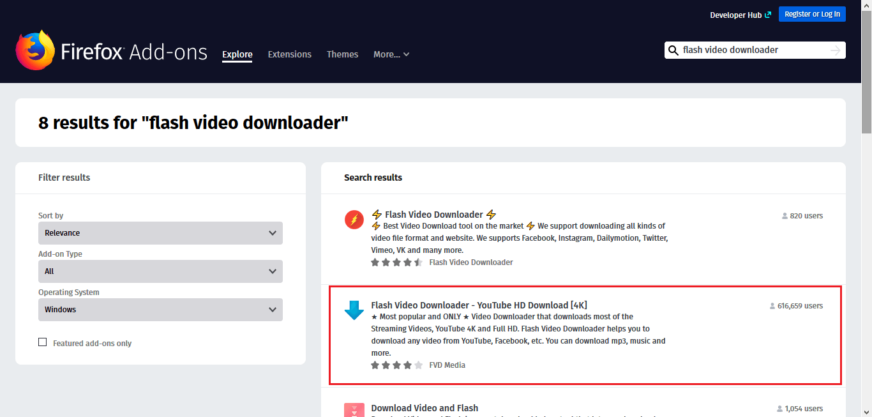Click the 1,054 users text

(804, 409)
